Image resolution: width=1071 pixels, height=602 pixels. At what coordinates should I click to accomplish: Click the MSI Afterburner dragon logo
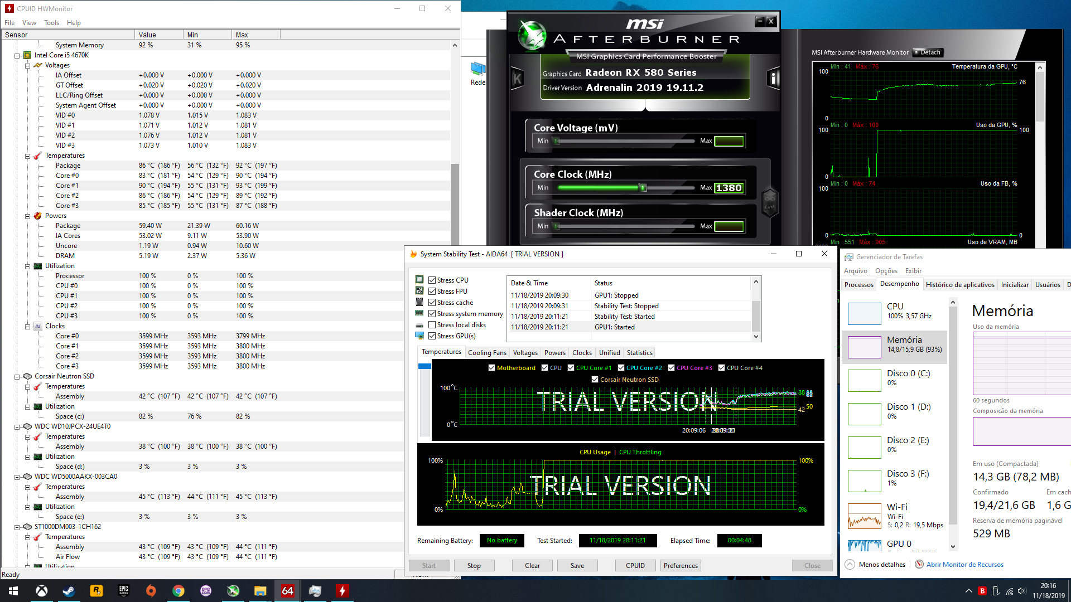532,35
